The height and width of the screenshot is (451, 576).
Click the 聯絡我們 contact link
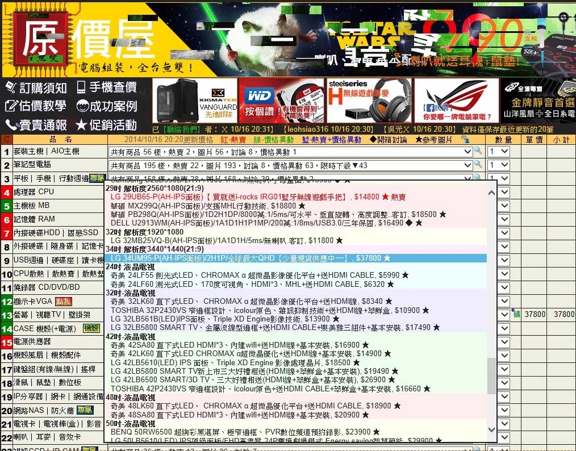[182, 130]
